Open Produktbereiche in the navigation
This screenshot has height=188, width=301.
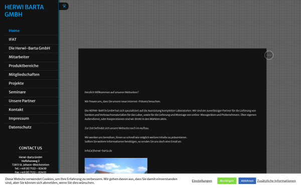[x=24, y=66]
